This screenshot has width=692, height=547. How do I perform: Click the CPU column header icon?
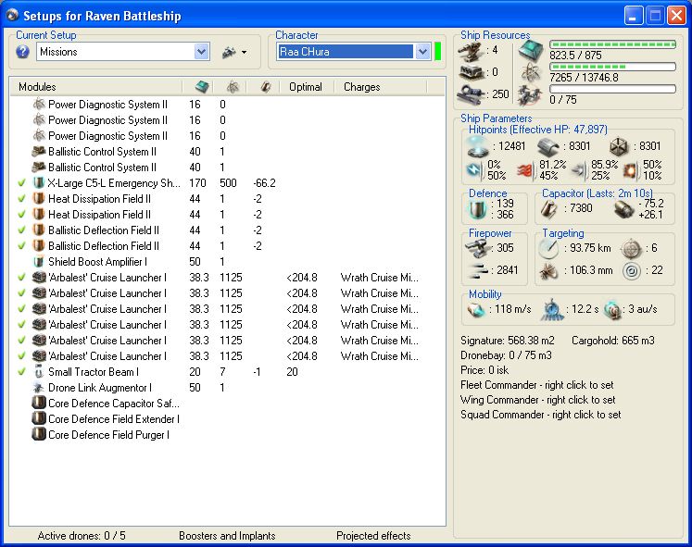202,87
